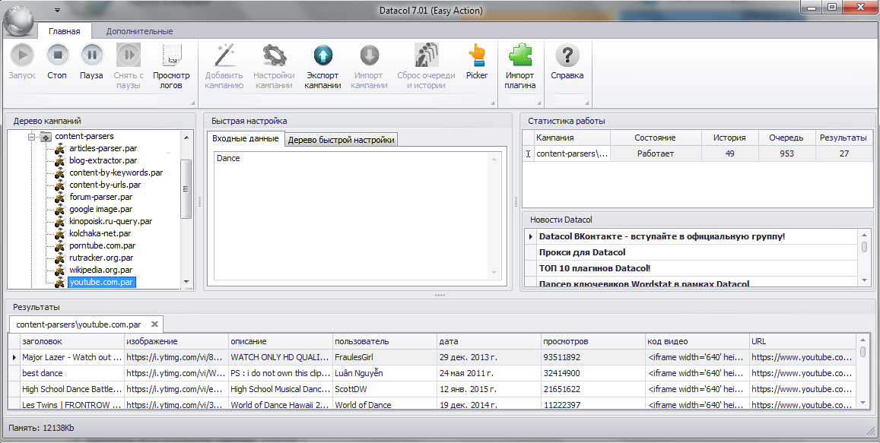The height and width of the screenshot is (443, 880).
Task: Open Дерево быстрой настройки tab
Action: (342, 140)
